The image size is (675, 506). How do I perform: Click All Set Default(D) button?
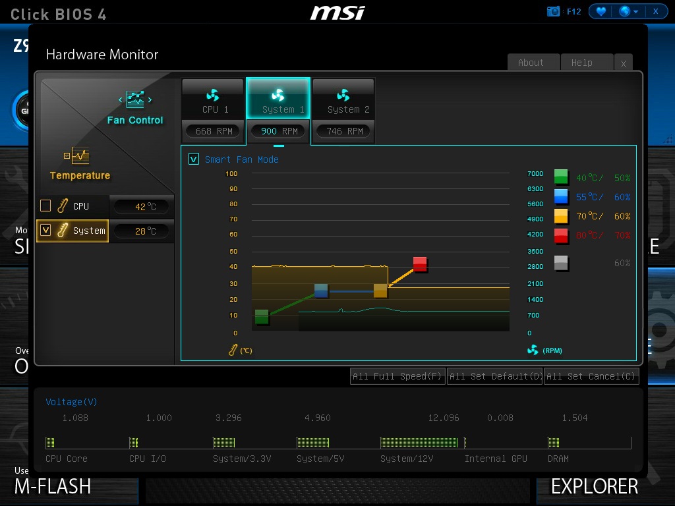pyautogui.click(x=494, y=376)
